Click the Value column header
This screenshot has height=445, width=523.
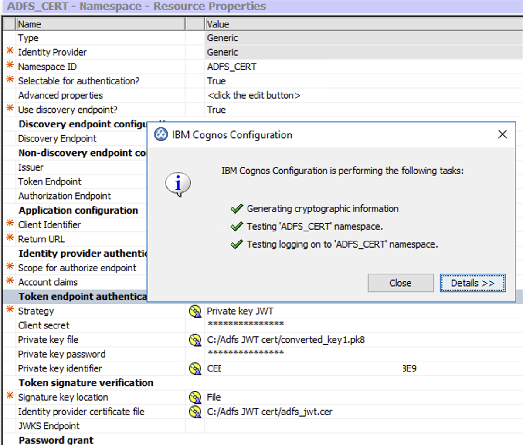click(363, 24)
